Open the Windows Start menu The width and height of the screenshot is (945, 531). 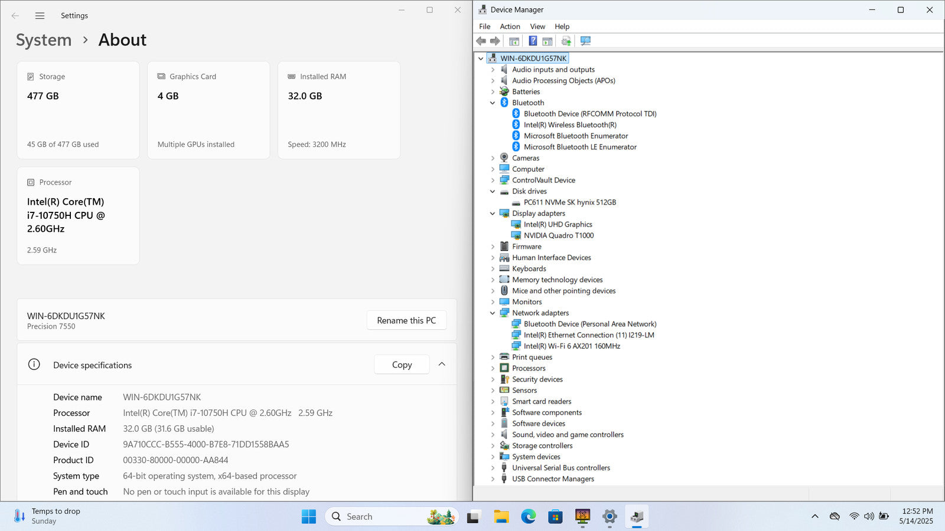[x=308, y=517]
